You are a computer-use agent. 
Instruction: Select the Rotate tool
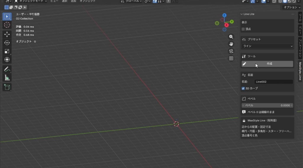click(x=7, y=43)
